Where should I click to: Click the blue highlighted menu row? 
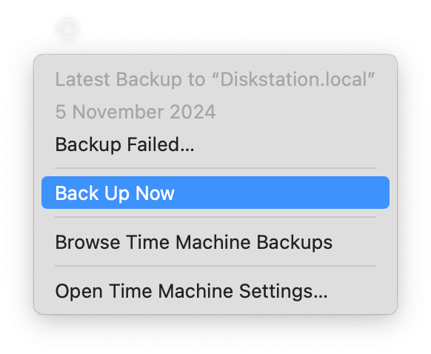point(215,193)
